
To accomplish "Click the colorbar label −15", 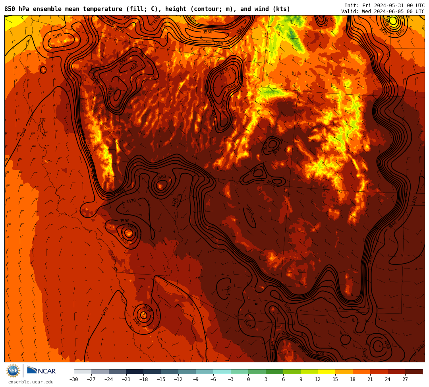I will (x=161, y=379).
